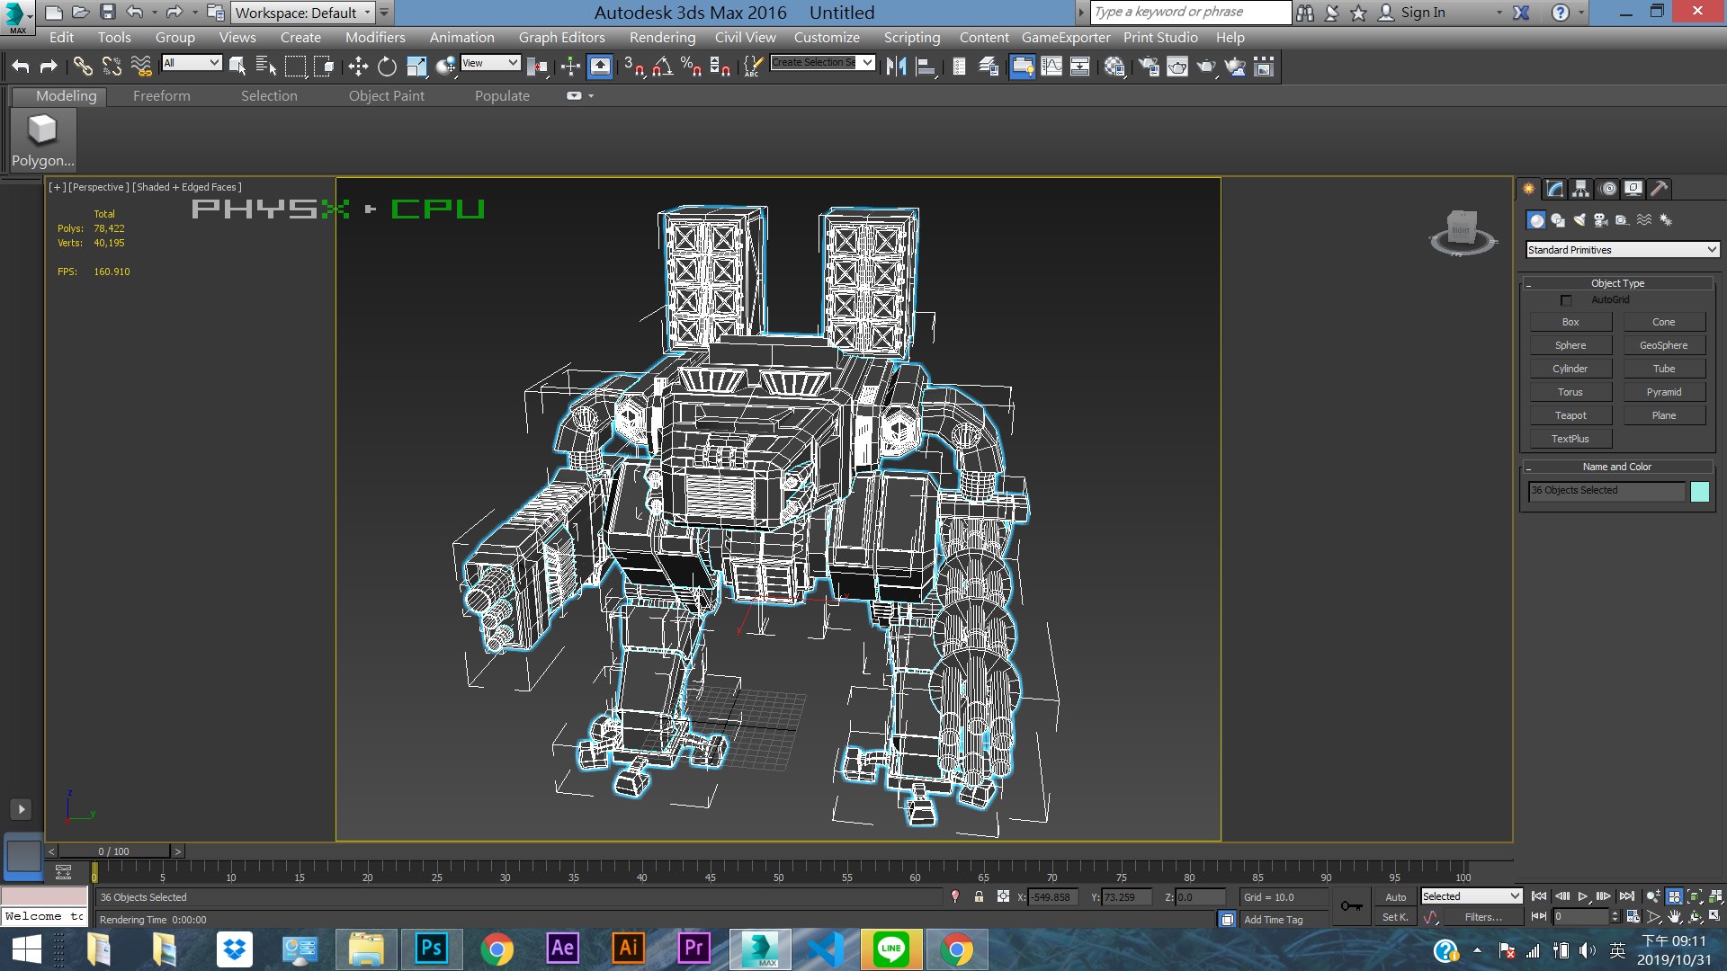Switch to the Object Paint ribbon tab
The width and height of the screenshot is (1727, 971).
[x=387, y=96]
